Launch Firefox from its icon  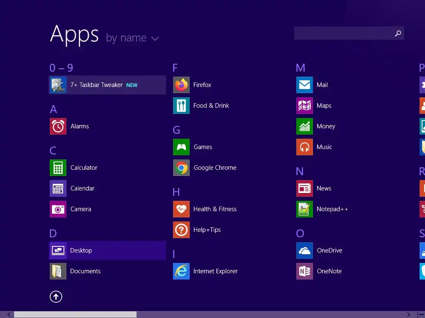pos(181,85)
